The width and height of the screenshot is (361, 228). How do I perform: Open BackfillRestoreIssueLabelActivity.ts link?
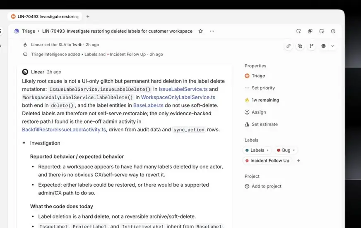[x=64, y=130]
